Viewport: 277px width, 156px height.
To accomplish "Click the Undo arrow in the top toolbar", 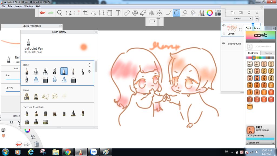I will pyautogui.click(x=42, y=13).
